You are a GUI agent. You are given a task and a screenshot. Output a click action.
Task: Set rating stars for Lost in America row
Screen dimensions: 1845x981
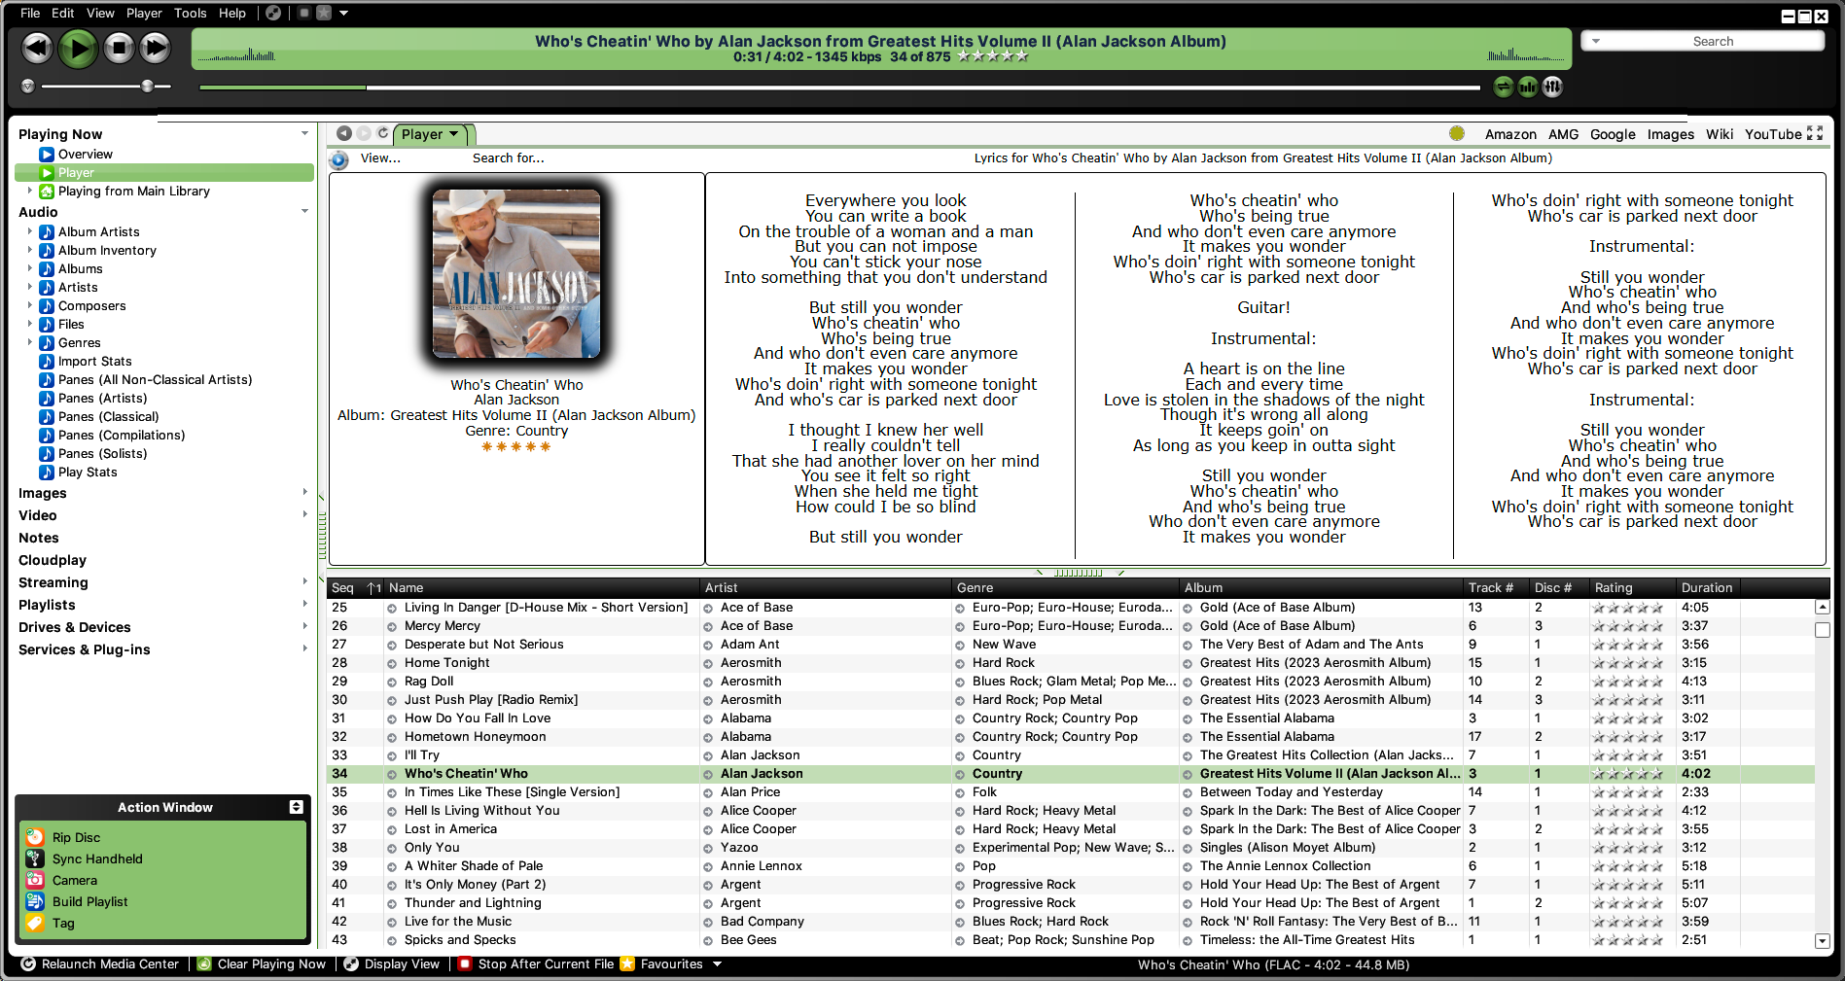click(x=1627, y=829)
